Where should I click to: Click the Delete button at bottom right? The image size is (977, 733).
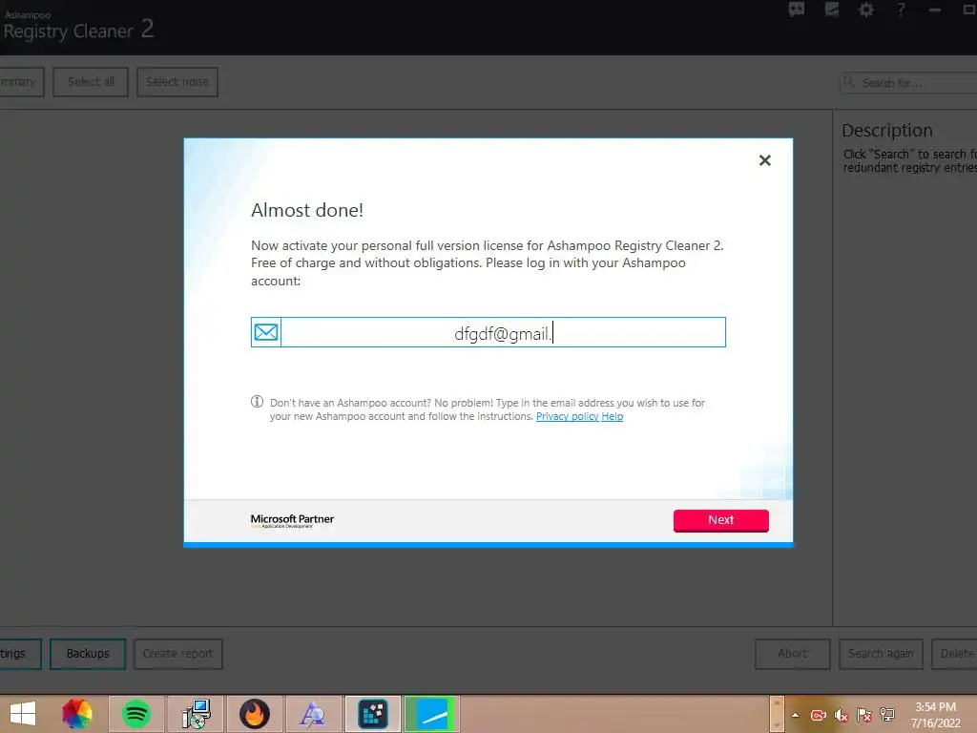pyautogui.click(x=954, y=654)
